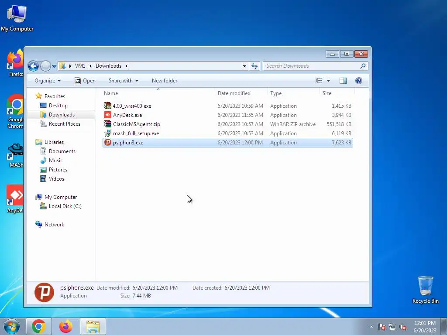The height and width of the screenshot is (335, 447).
Task: Refresh the Downloads folder view
Action: (254, 66)
